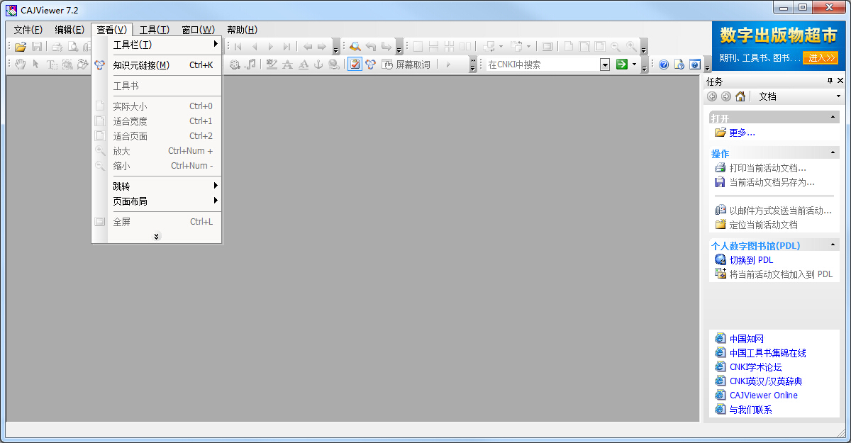This screenshot has width=851, height=443.
Task: Collapse the 操作 section in task pane
Action: [833, 153]
